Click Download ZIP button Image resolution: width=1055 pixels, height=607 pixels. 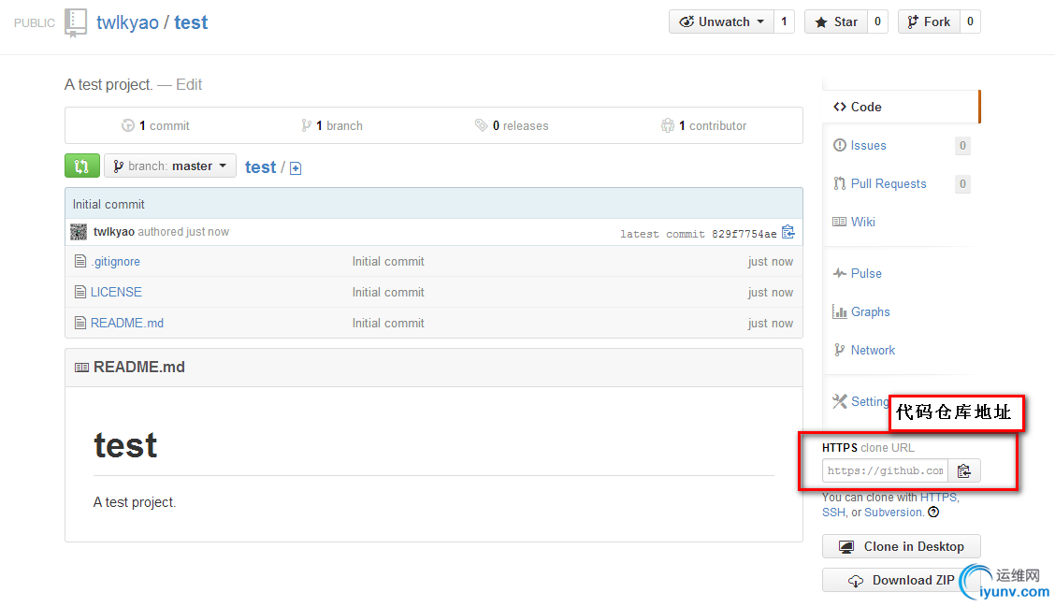(x=901, y=580)
